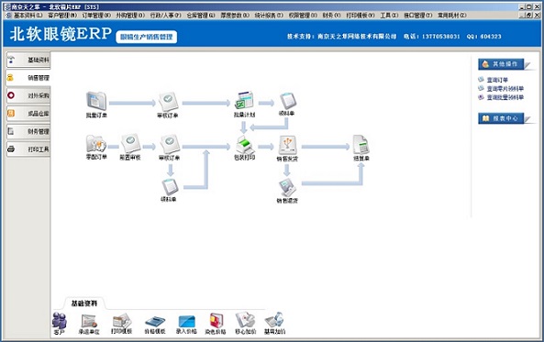Open 打印模板 icon in bottom panel
Viewport: 544px width, 342px height.
point(122,321)
